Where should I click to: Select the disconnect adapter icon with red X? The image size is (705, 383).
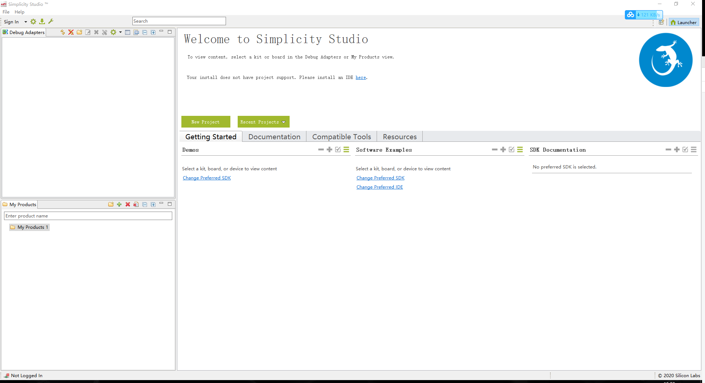click(x=71, y=32)
